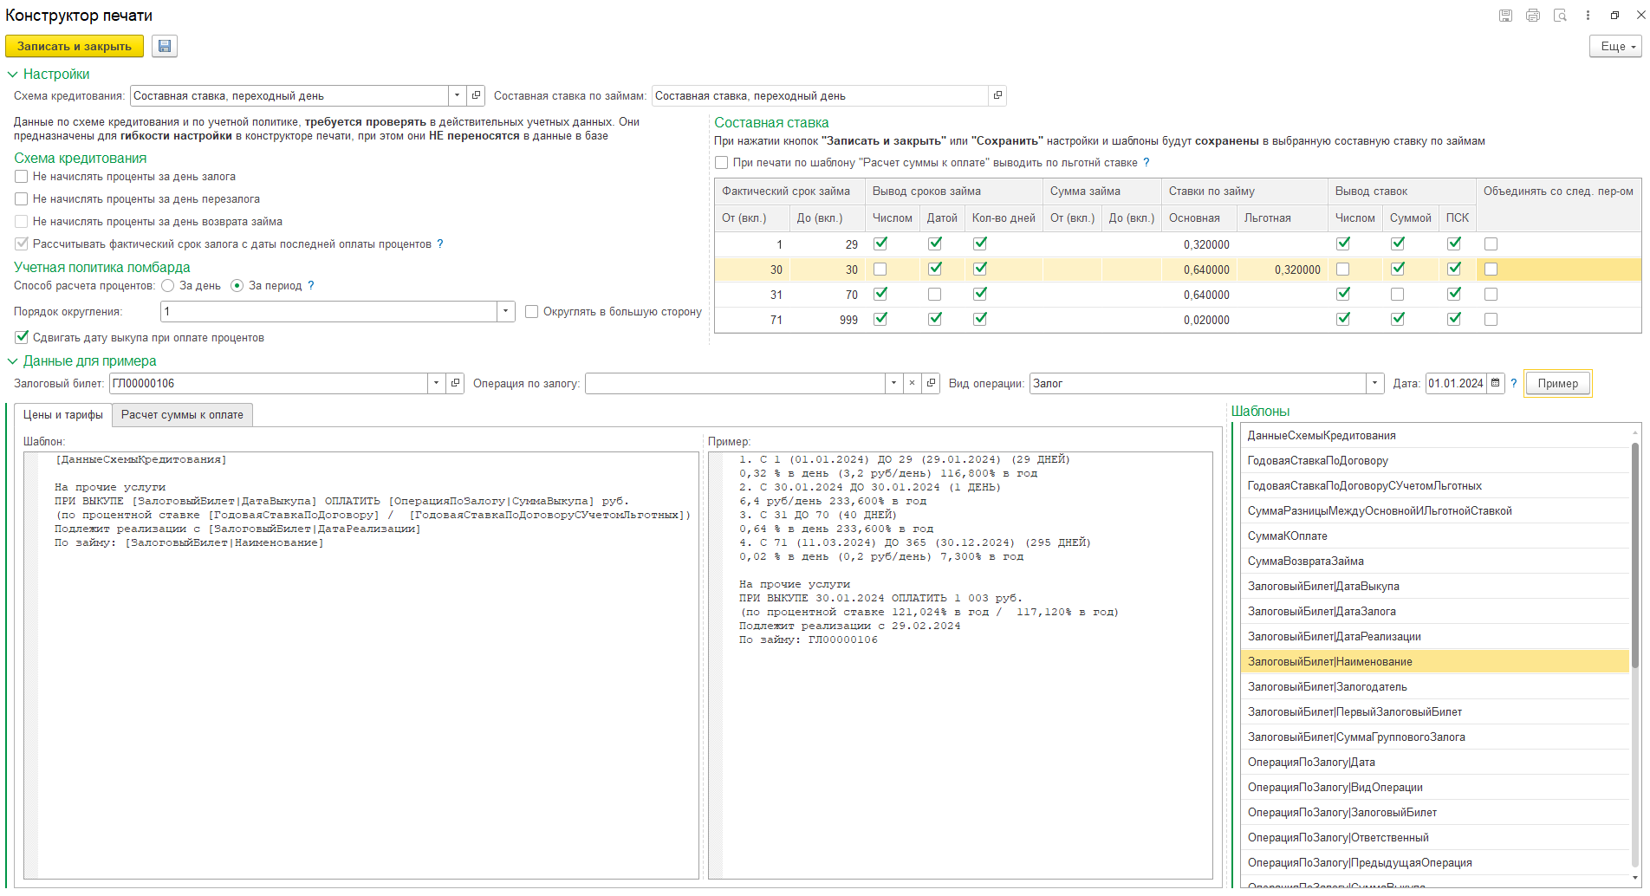
Task: Enable Не начислять проценты за день возврата
Action: (x=22, y=222)
